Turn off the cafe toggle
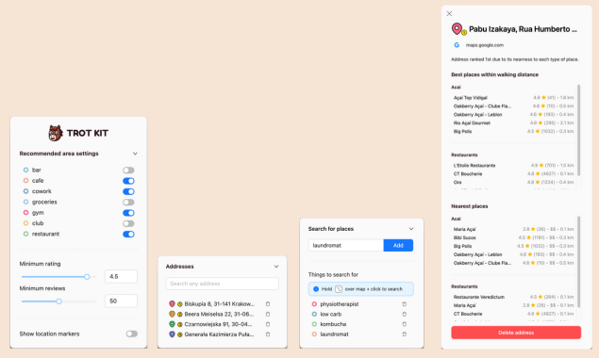This screenshot has height=358, width=599. tap(128, 181)
